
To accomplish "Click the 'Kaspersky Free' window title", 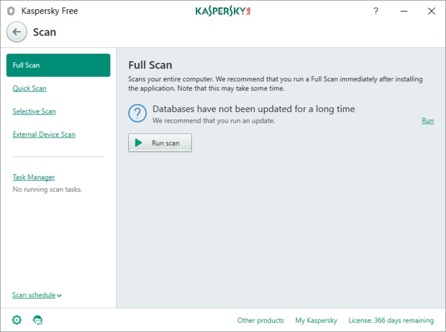I will click(x=49, y=11).
